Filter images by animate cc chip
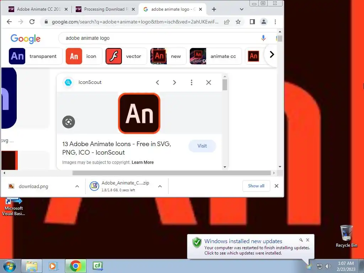Screen dimensions: 364x273 215,56
